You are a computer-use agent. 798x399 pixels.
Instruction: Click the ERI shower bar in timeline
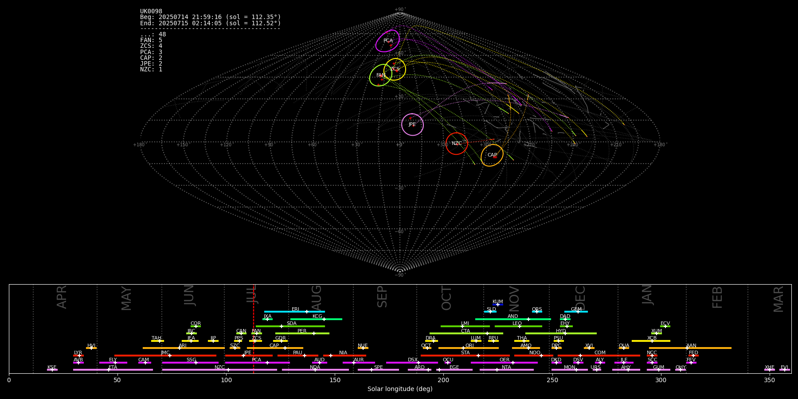coord(294,312)
